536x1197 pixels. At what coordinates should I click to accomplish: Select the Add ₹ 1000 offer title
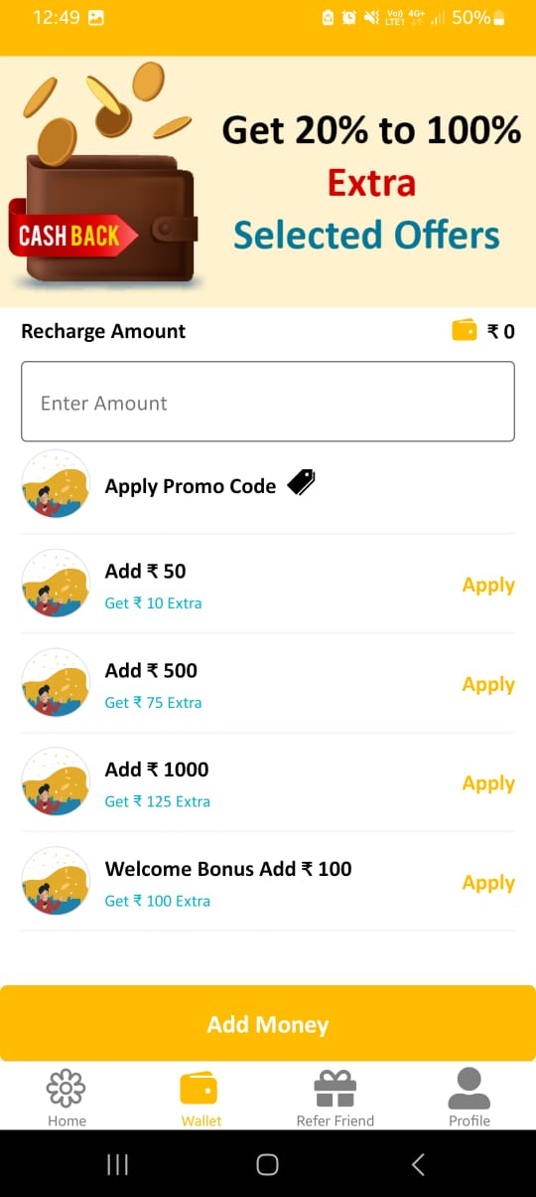pos(157,769)
